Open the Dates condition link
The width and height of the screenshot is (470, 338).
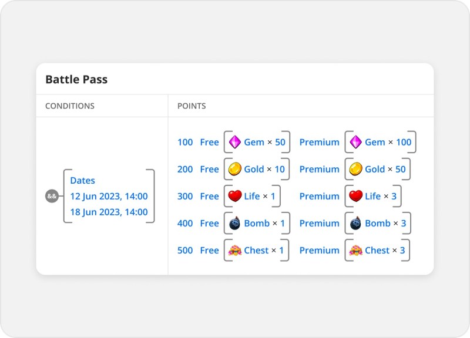tap(82, 181)
